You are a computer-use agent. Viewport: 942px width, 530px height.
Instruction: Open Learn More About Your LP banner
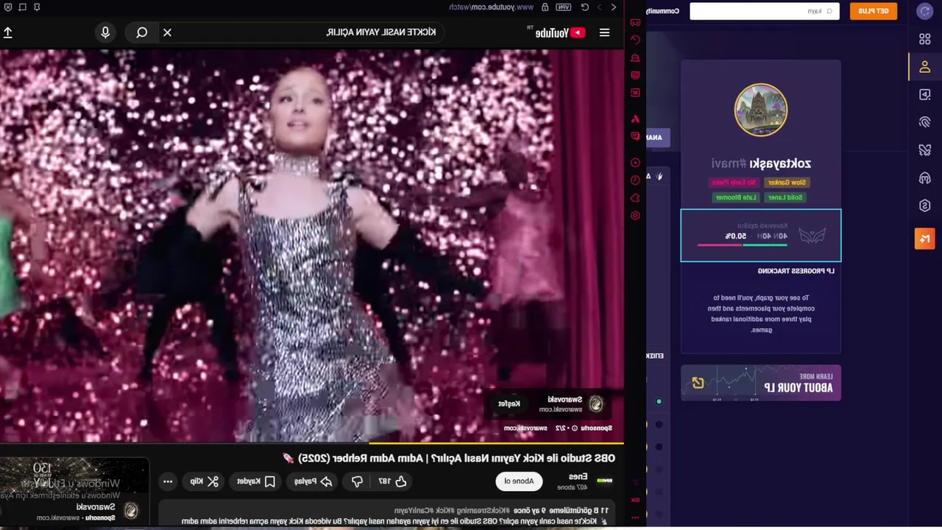pos(761,383)
